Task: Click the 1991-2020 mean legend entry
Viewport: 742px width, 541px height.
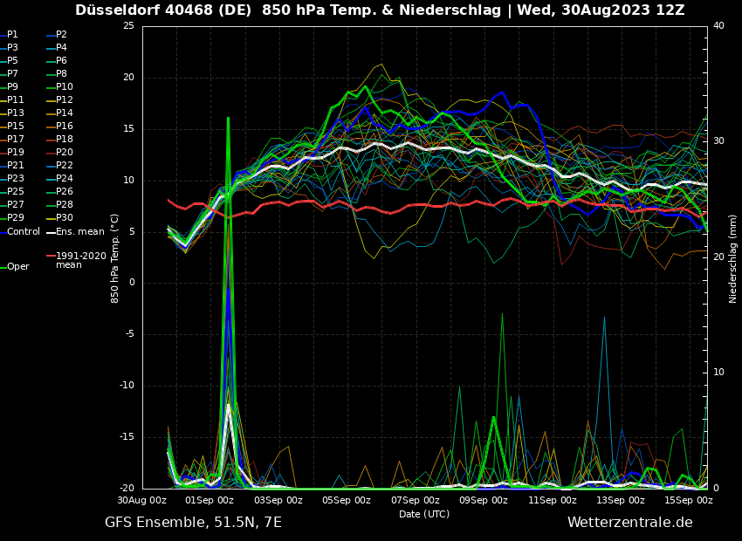Action: (80, 260)
